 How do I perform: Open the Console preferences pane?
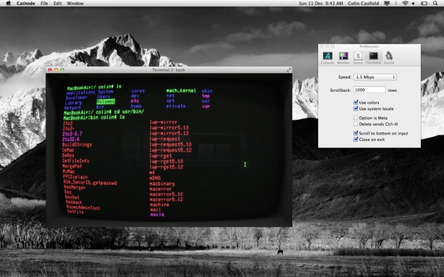click(327, 57)
